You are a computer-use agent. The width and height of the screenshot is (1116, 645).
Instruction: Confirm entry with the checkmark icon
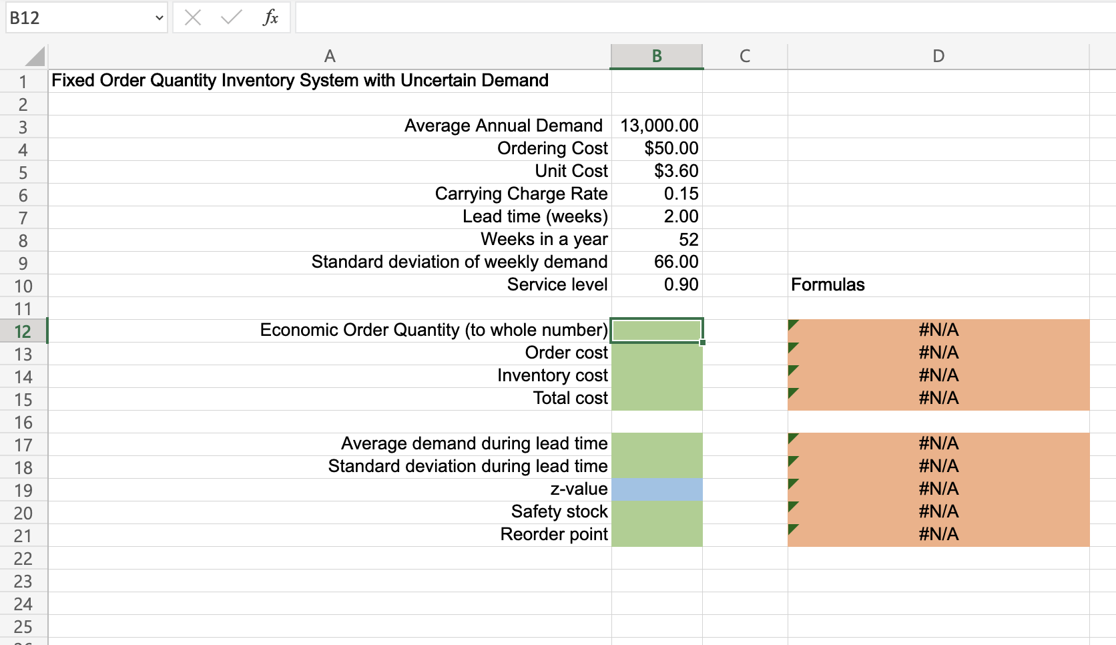pyautogui.click(x=231, y=17)
